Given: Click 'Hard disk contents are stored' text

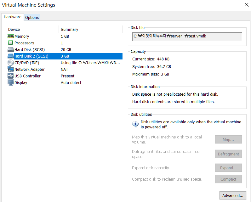Looking at the screenshot, I should 173,102.
